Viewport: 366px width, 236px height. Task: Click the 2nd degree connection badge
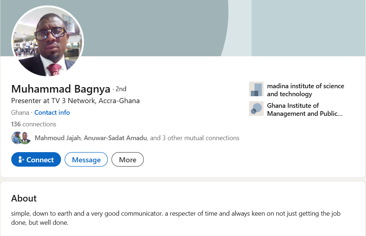tap(121, 89)
